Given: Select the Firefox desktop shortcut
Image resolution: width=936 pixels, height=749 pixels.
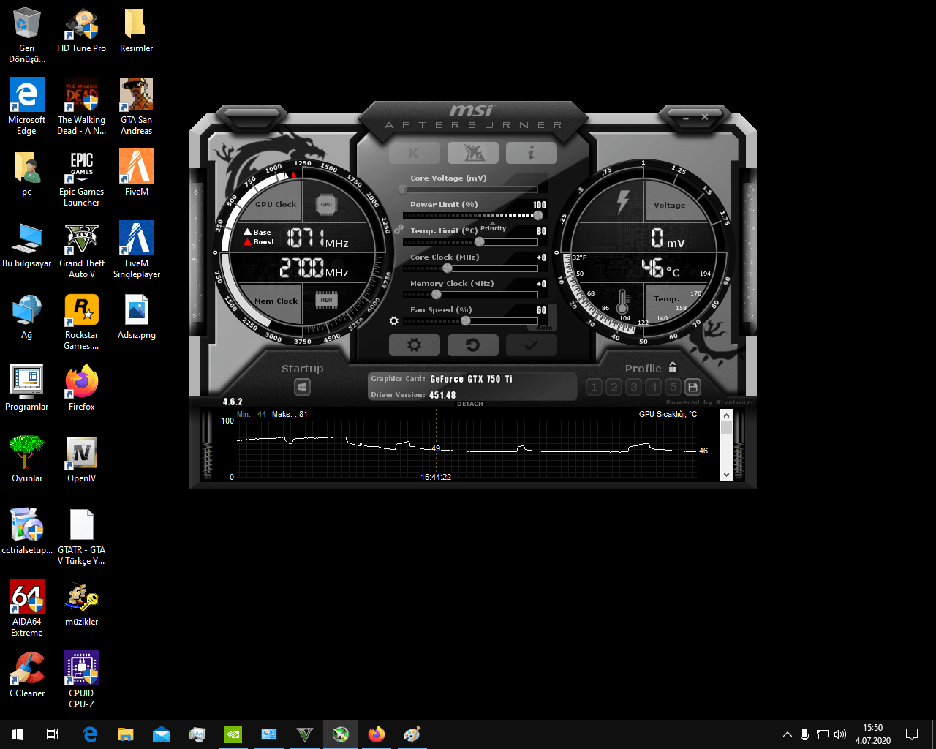Looking at the screenshot, I should click(x=82, y=388).
